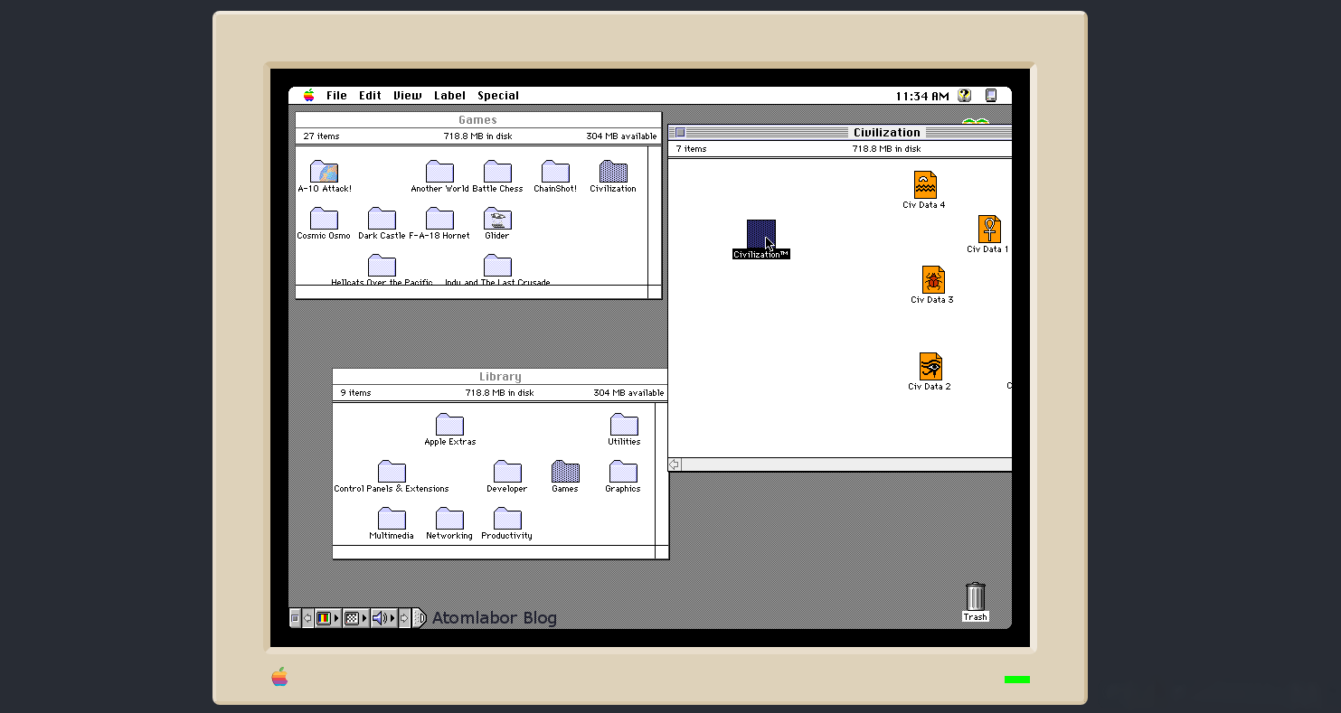Open Control Strip monitor resolution module
The height and width of the screenshot is (713, 1341).
355,618
